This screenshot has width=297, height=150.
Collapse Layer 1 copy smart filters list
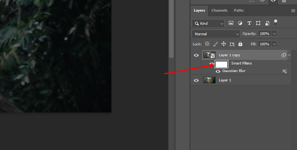pyautogui.click(x=289, y=55)
